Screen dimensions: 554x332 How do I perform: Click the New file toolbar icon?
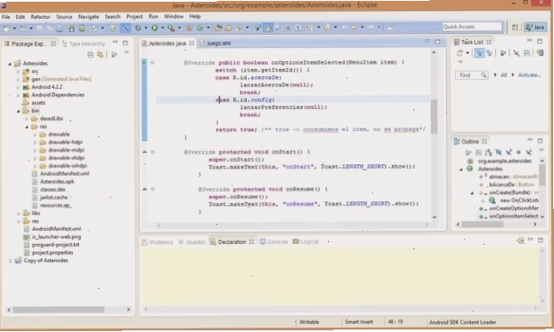(7, 28)
